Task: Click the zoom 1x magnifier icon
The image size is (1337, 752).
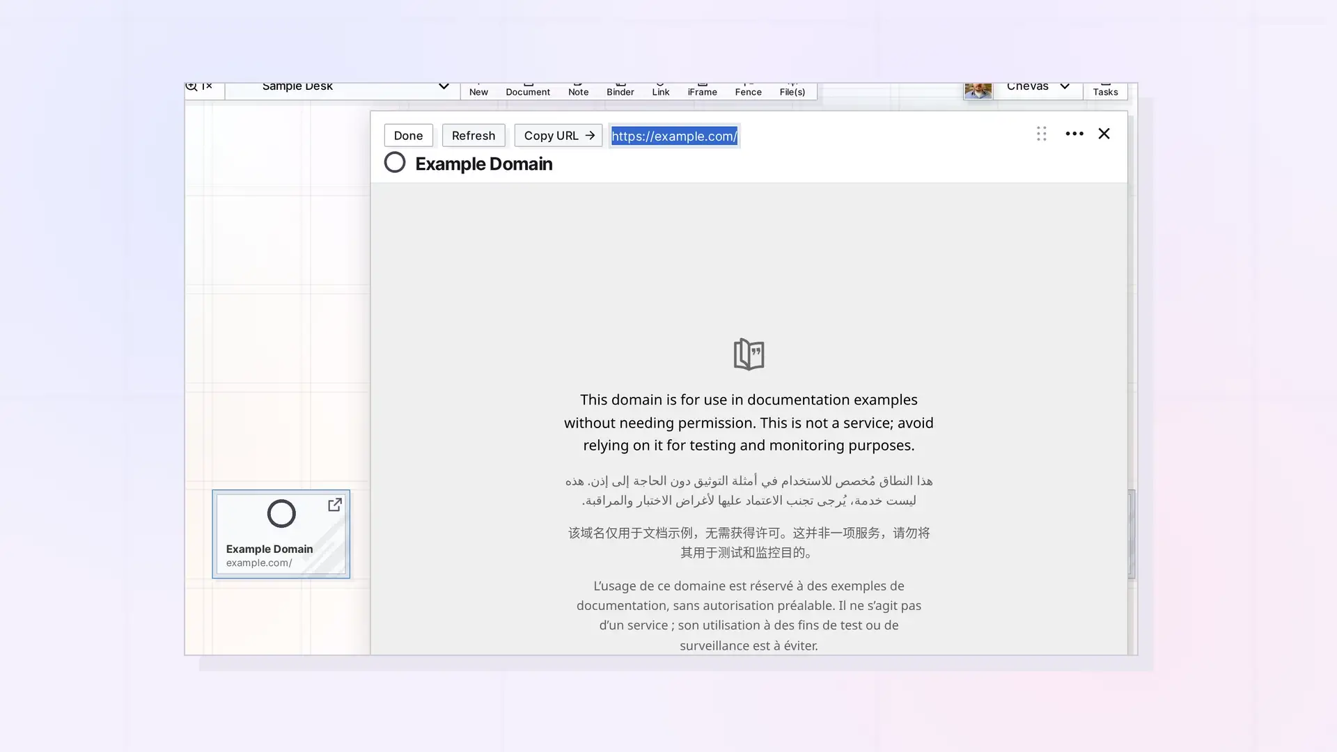Action: coord(191,87)
